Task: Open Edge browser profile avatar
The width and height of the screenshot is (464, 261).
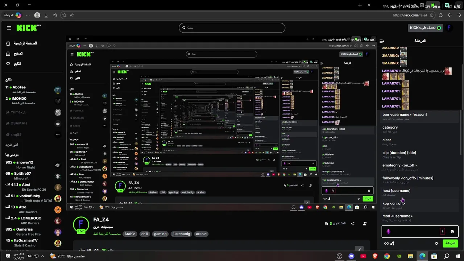Action: tap(37, 15)
